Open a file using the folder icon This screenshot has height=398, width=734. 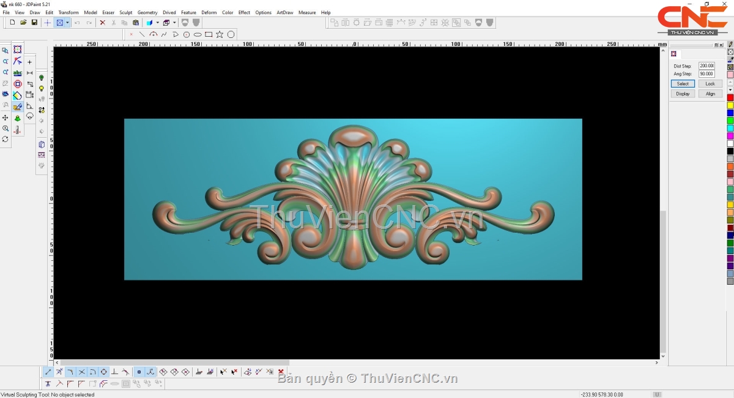click(x=23, y=23)
